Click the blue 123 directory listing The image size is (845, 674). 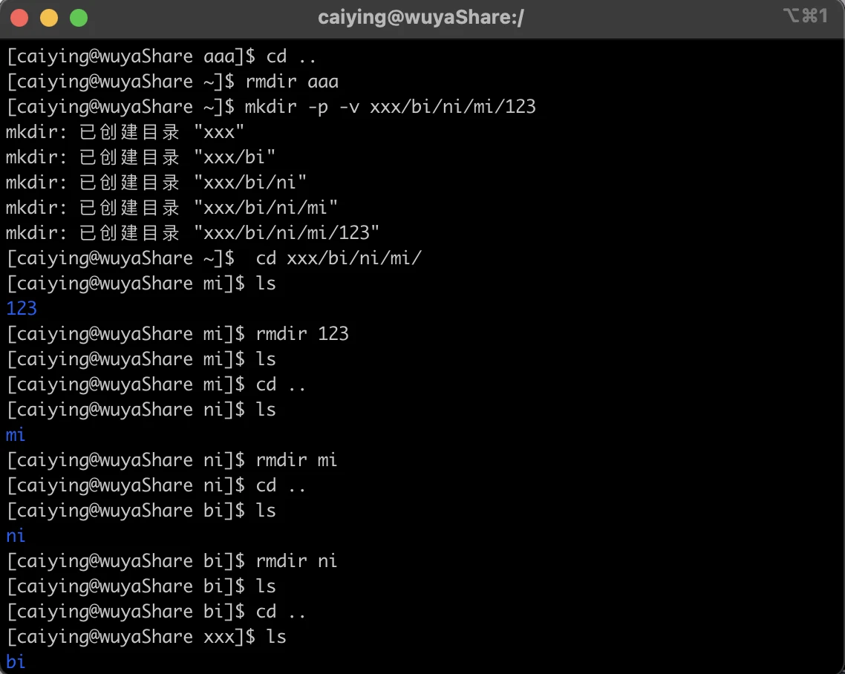[22, 309]
